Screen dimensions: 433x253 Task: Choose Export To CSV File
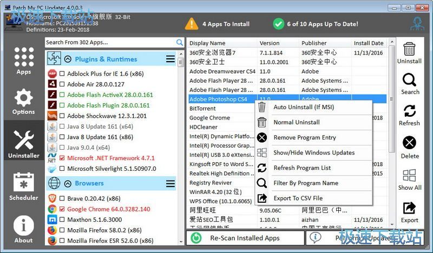(313, 198)
